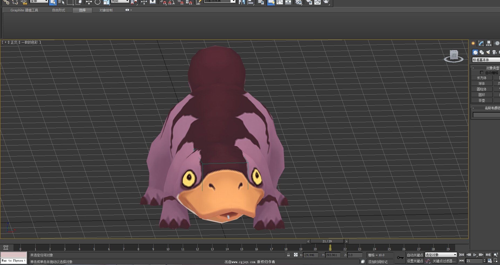Toggle the selection lock padlock icon
Viewport: 500px width, 265px height.
(x=288, y=255)
